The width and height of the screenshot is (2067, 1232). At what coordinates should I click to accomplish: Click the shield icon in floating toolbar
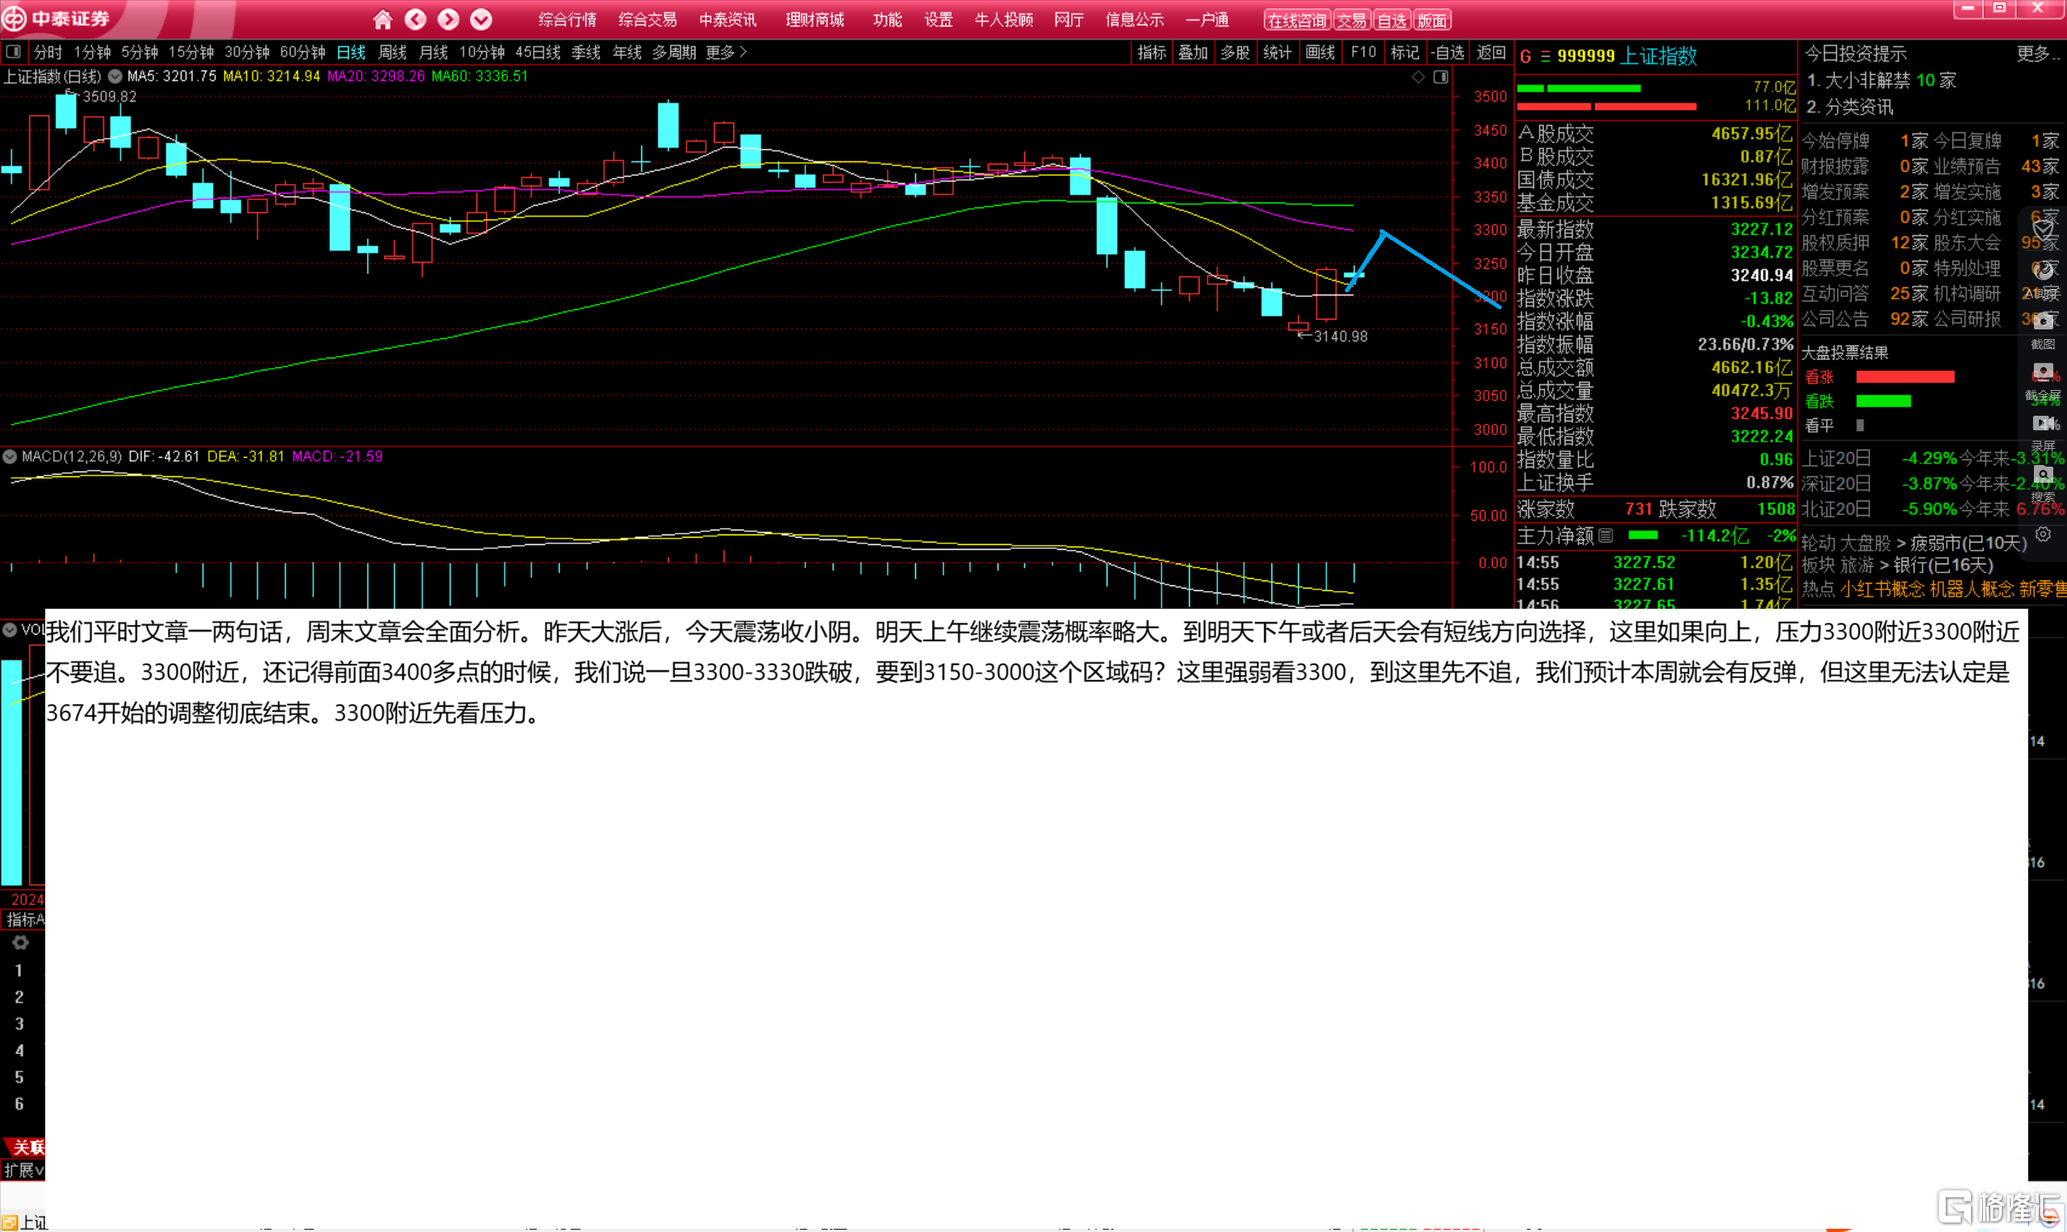point(2043,230)
